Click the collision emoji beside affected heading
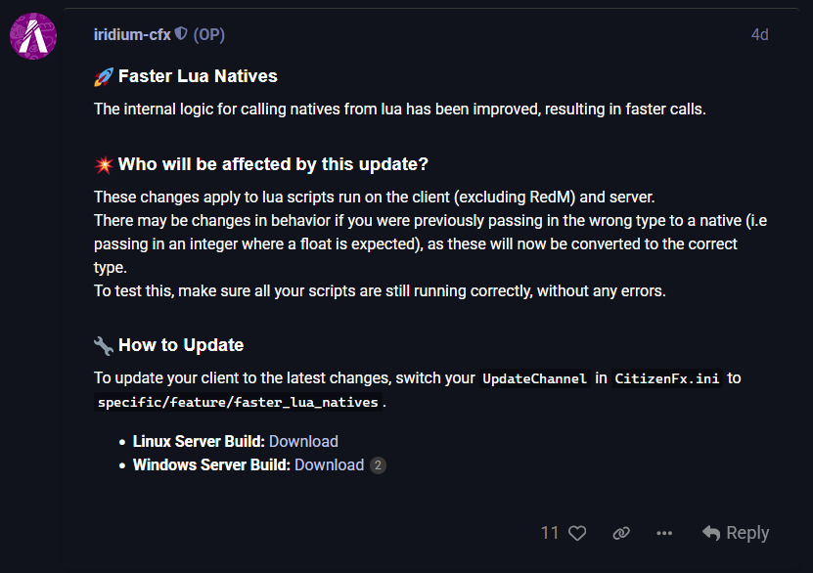Image resolution: width=813 pixels, height=573 pixels. (x=104, y=164)
